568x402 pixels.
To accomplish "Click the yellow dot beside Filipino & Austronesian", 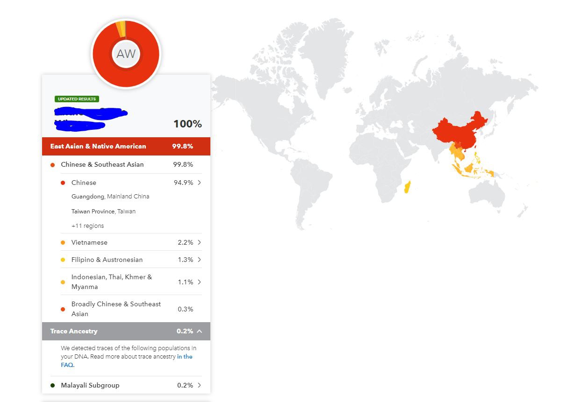I will point(63,260).
